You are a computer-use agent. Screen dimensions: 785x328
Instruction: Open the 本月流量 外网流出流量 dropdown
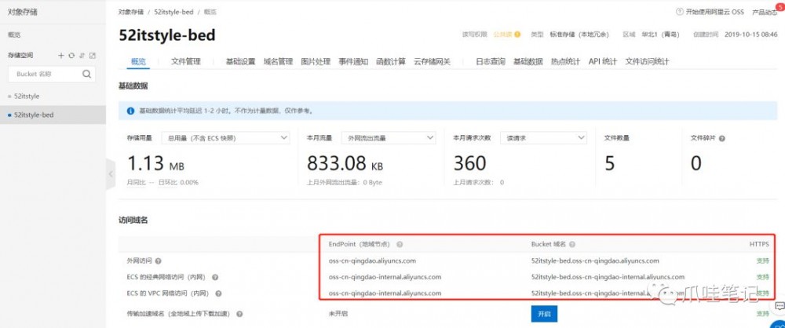389,137
